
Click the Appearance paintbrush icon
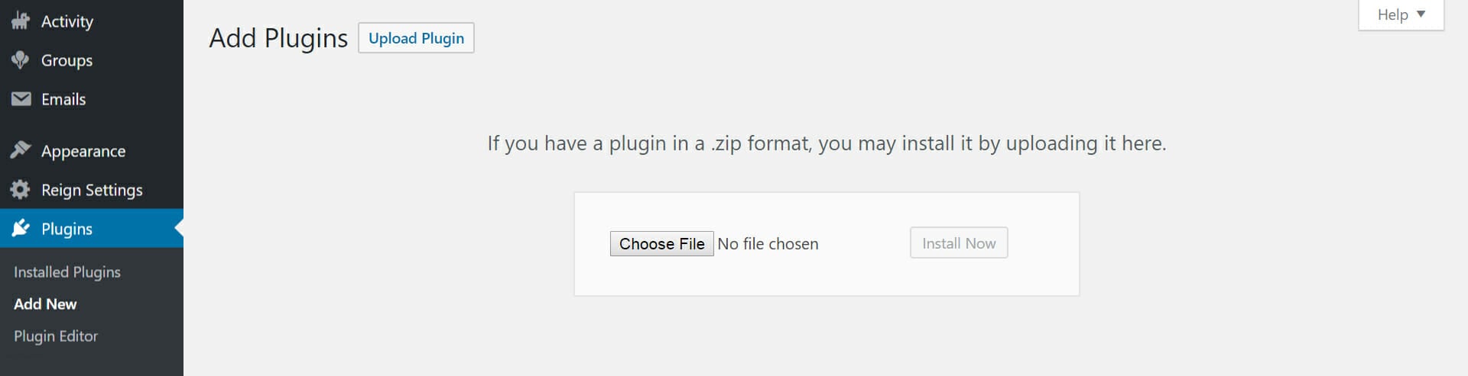[21, 150]
